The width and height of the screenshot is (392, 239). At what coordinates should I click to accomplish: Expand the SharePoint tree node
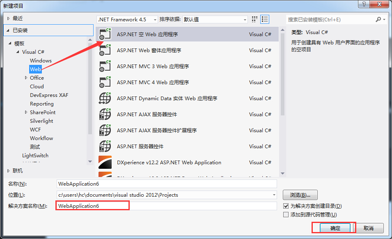click(x=26, y=112)
